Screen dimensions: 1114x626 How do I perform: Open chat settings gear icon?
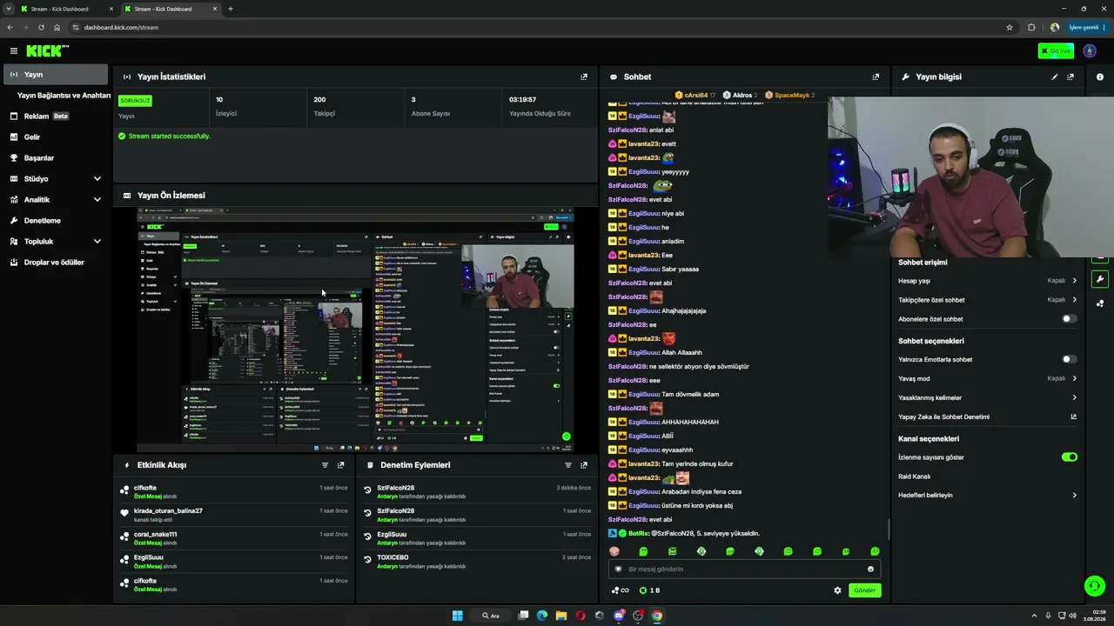838,590
